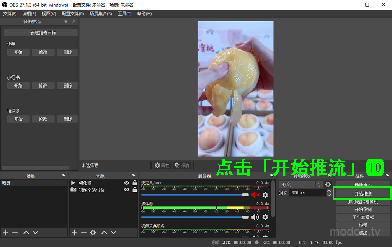This screenshot has height=247, width=392.
Task: Open transition settings gear next to 渐变
Action: 328,185
